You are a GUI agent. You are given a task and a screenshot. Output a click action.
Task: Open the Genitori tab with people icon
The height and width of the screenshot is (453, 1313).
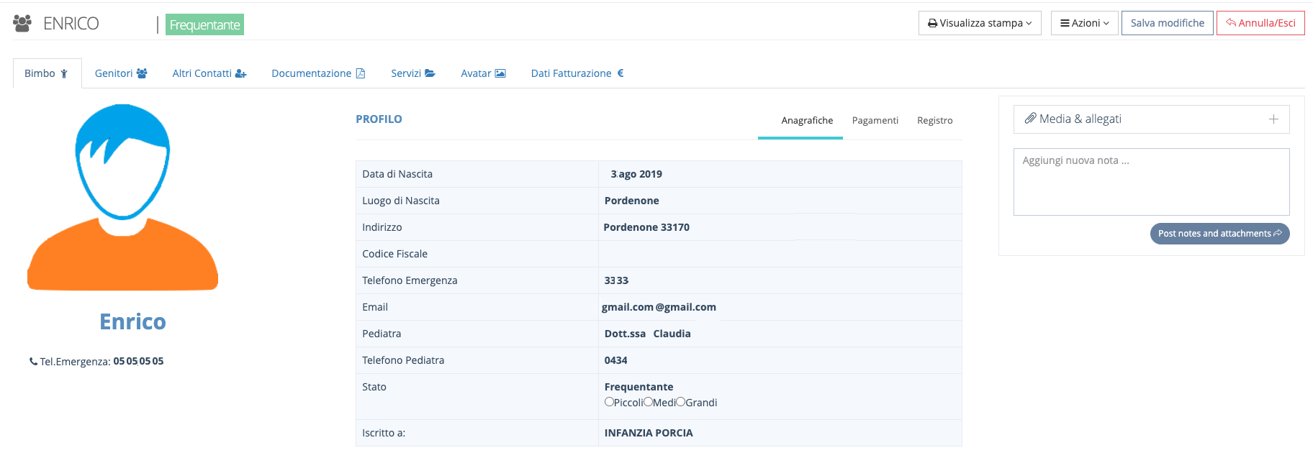(121, 73)
